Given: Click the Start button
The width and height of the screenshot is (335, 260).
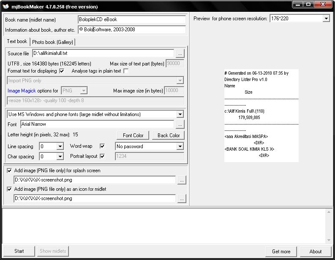Looking at the screenshot, I should 19,251.
